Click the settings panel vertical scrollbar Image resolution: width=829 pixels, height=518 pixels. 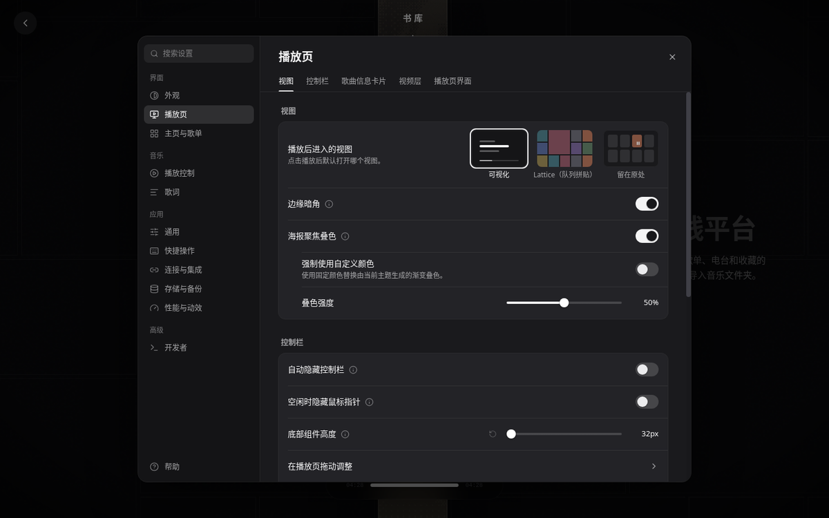click(688, 195)
